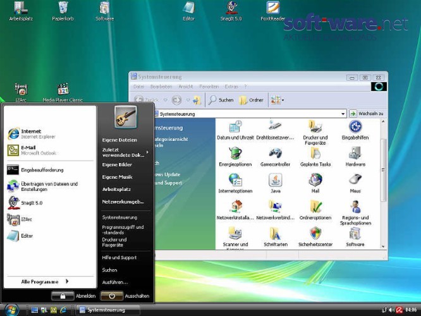Expand the address bar dropdown arrow

click(343, 114)
